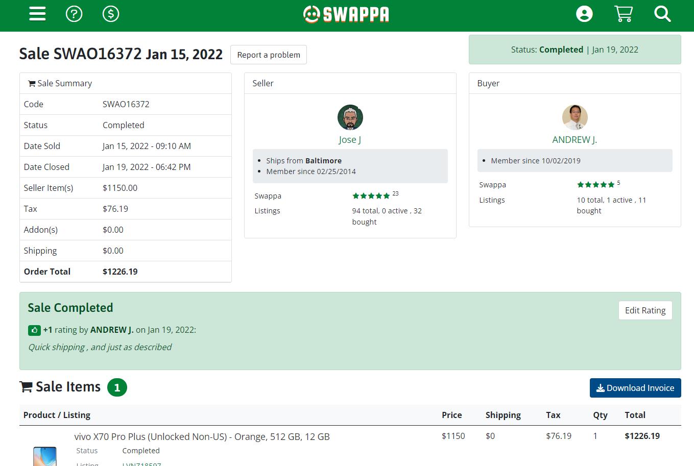
Task: Click the vivo phone product thumbnail
Action: click(x=45, y=456)
